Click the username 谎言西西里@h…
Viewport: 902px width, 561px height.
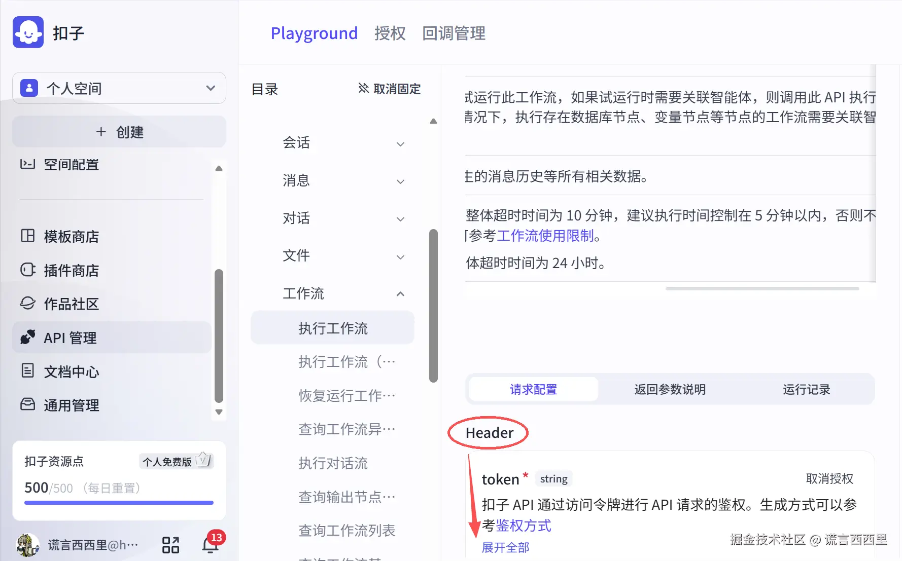[93, 545]
